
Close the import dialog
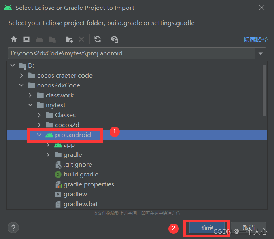click(262, 8)
